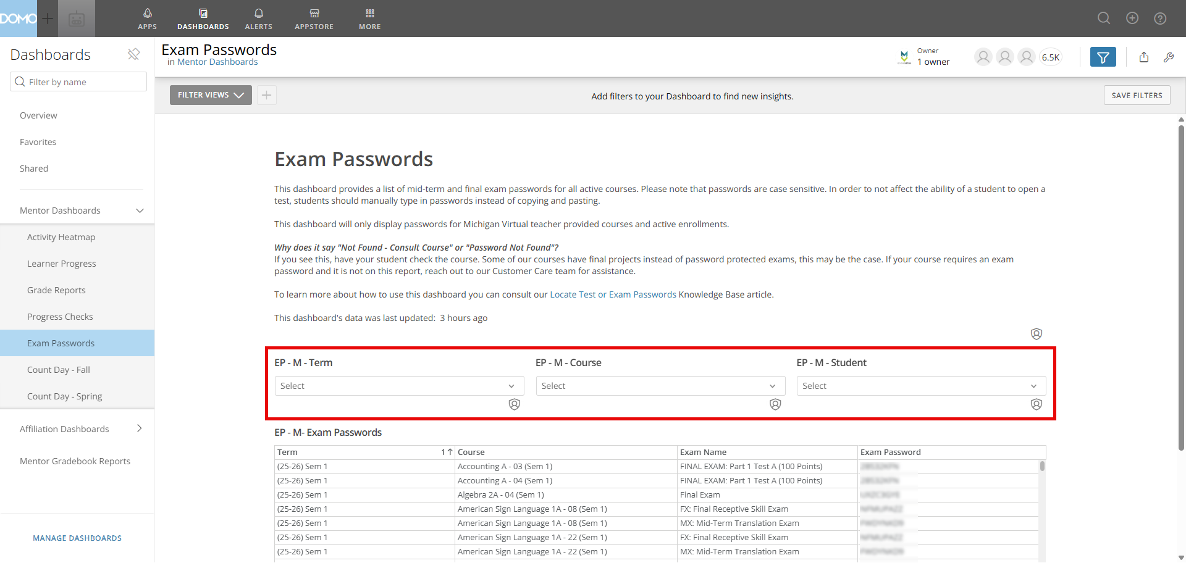The height and width of the screenshot is (563, 1186).
Task: Open Shared dashboards
Action: pos(34,169)
